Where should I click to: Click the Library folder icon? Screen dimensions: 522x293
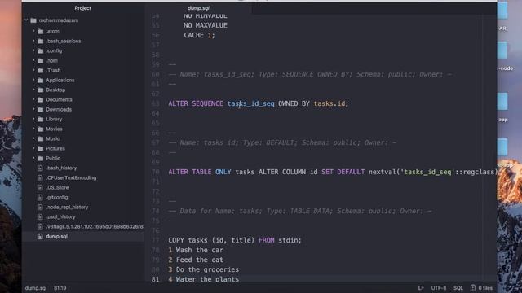[40, 119]
